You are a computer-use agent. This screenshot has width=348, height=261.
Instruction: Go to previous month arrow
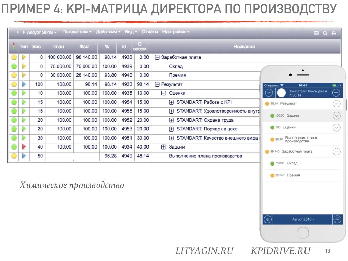pos(18,32)
